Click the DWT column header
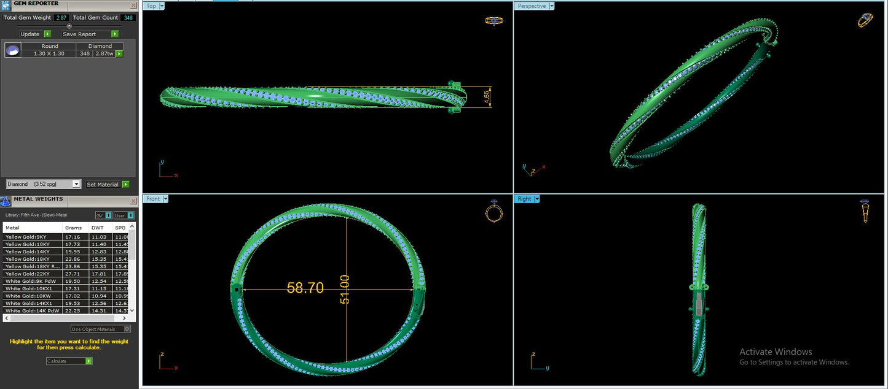888x389 pixels. [101, 228]
